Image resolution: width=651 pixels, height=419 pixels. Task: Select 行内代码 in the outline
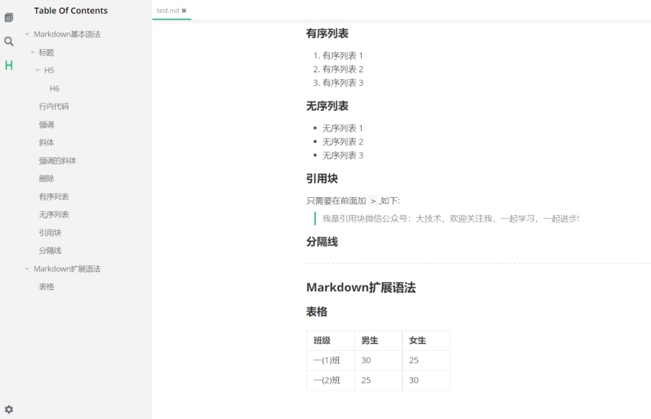pyautogui.click(x=55, y=106)
